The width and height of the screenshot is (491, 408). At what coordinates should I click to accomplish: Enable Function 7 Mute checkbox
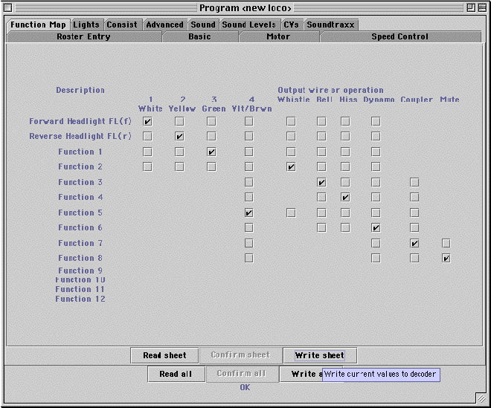pos(446,243)
